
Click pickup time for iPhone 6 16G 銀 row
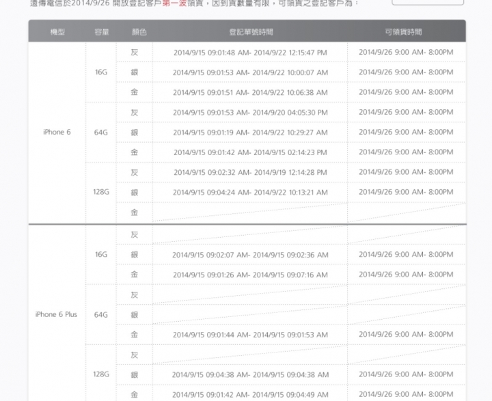(x=406, y=72)
